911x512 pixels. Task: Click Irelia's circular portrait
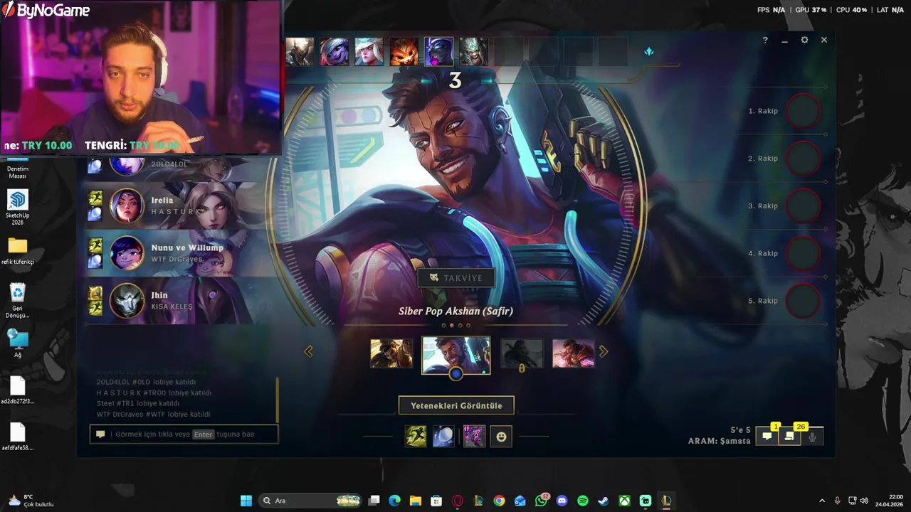[x=127, y=206]
